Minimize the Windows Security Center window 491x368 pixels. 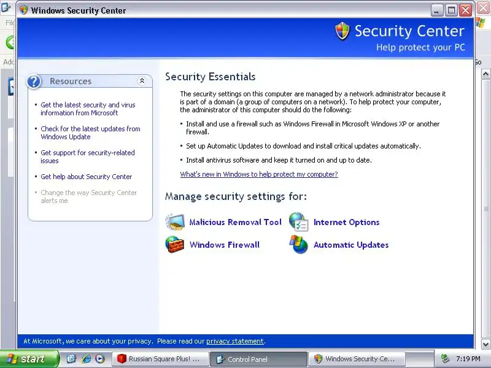click(x=436, y=10)
